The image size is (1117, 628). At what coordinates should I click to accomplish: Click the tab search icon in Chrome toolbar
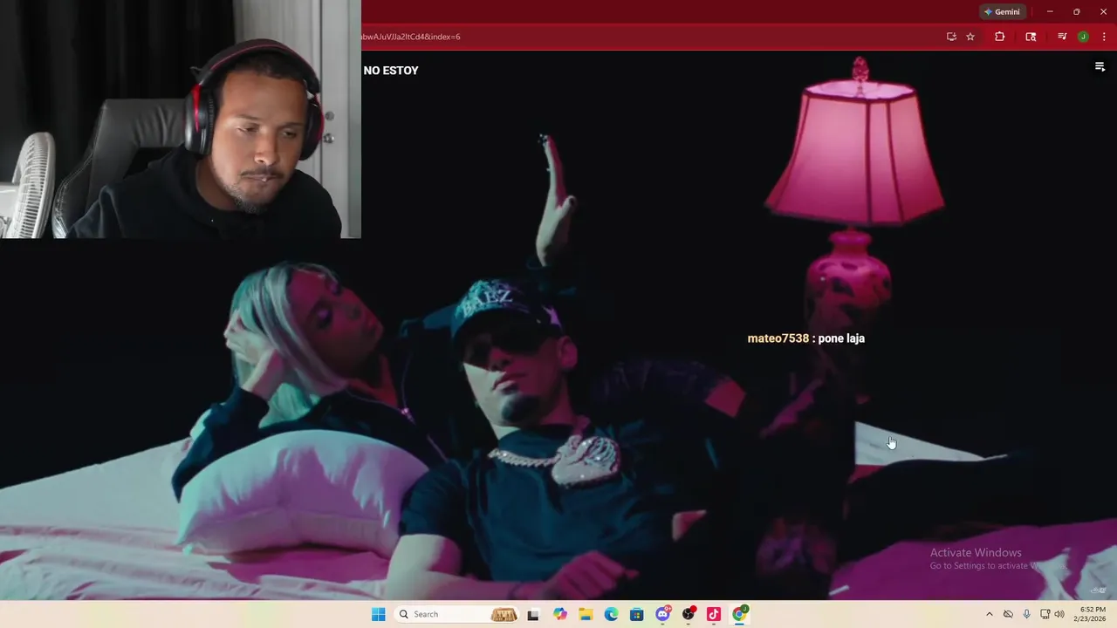pos(1031,37)
